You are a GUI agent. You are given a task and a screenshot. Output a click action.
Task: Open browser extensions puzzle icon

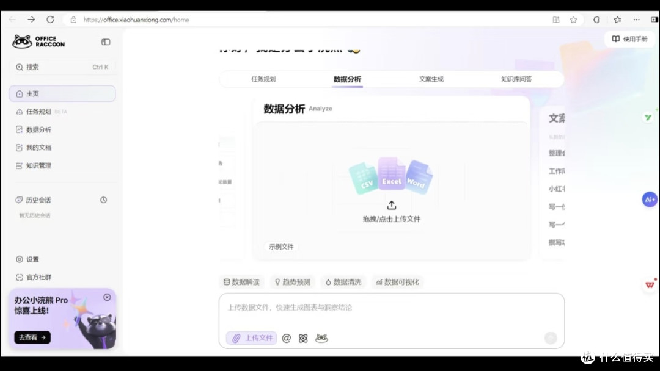coord(596,20)
